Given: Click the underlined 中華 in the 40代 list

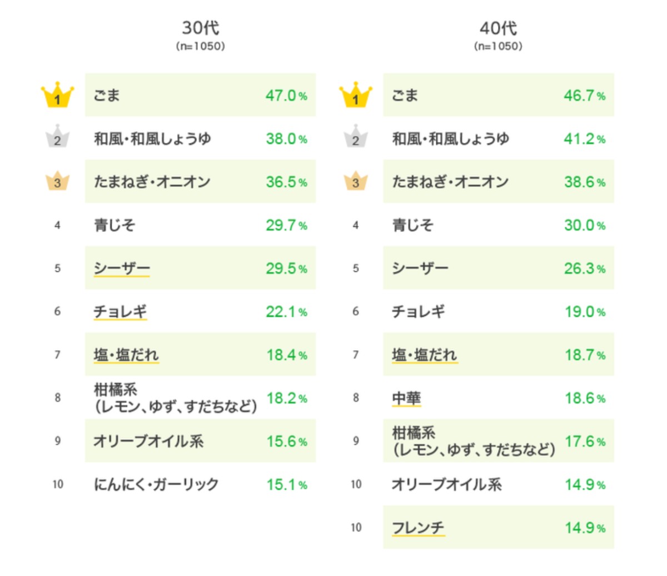Looking at the screenshot, I should coord(406,398).
